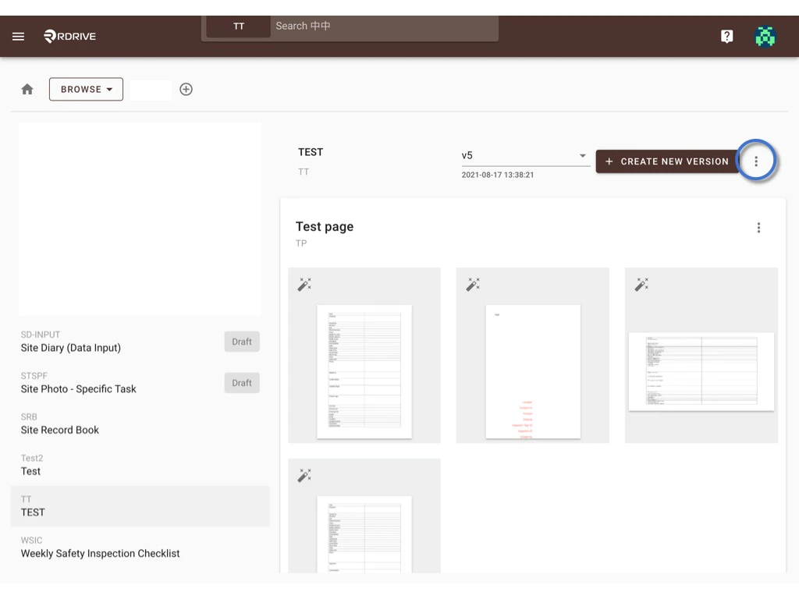Click Draft badge on Site Diary
This screenshot has height=599, width=799.
pyautogui.click(x=242, y=342)
